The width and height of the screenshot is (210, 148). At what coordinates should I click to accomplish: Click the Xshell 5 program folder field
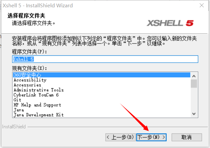click(105, 59)
